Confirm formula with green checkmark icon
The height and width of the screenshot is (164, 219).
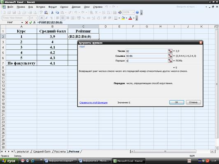tap(30, 23)
